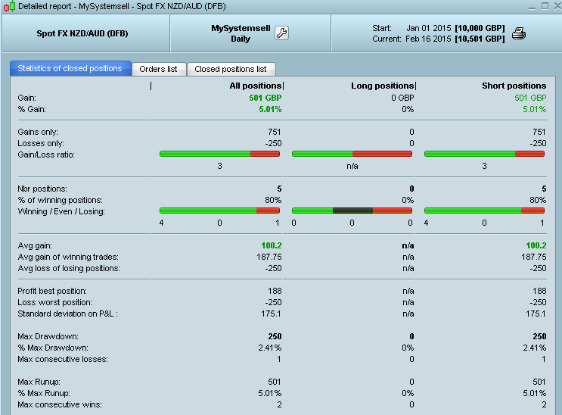Maximize the Detailed report window

(545, 6)
